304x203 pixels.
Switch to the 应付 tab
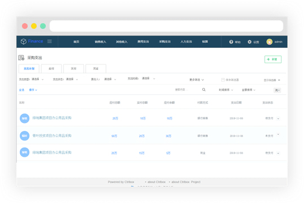[51, 69]
